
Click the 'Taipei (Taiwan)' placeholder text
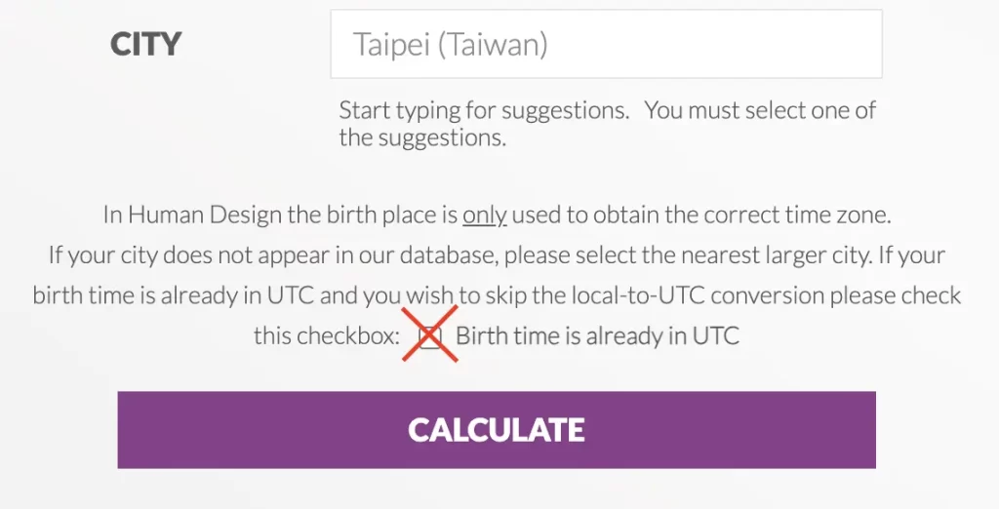(450, 45)
